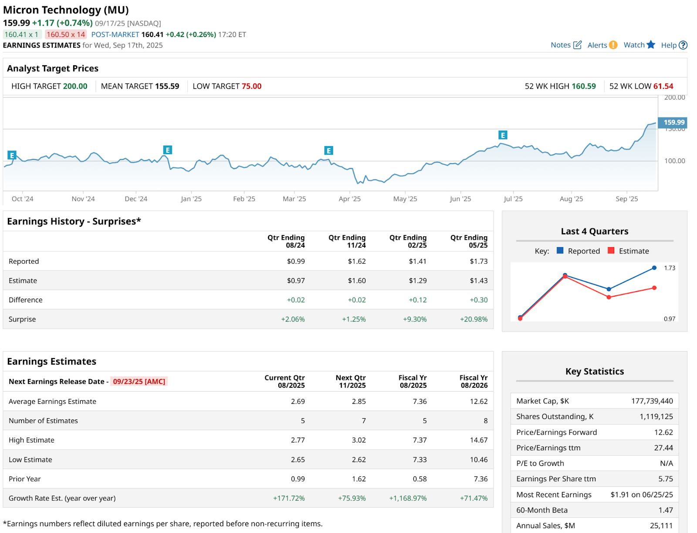Viewport: 697px width, 533px height.
Task: Select the 52 WK LOW 61.54 value
Action: (663, 86)
